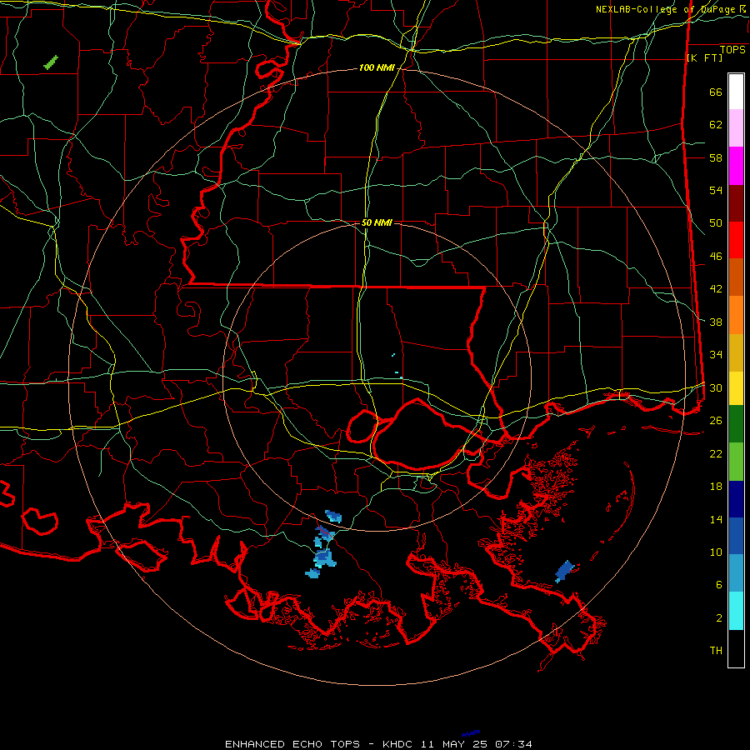The height and width of the screenshot is (750, 750).
Task: Click the green echo in upper-left corner
Action: pos(51,62)
